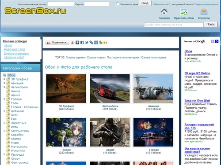Open the РАБОЧИЙ СТОЛ ad link

15,50
